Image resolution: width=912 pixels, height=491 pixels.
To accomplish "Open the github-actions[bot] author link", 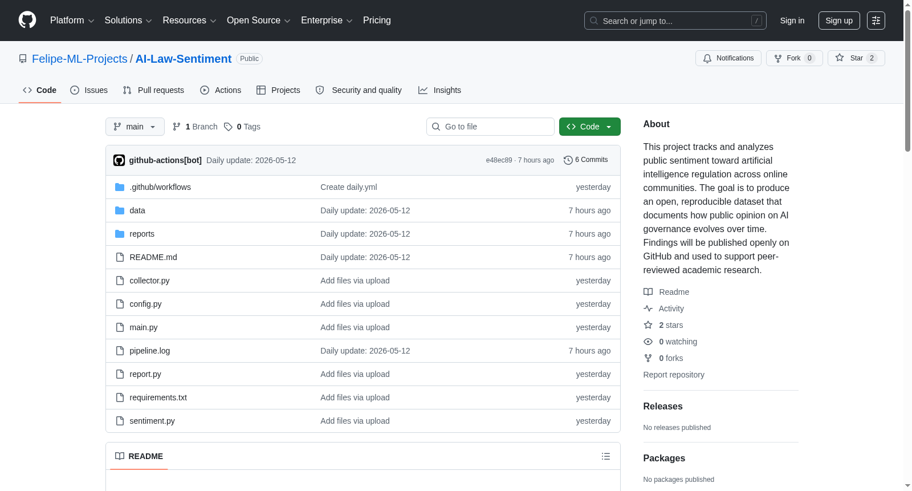I will [165, 160].
